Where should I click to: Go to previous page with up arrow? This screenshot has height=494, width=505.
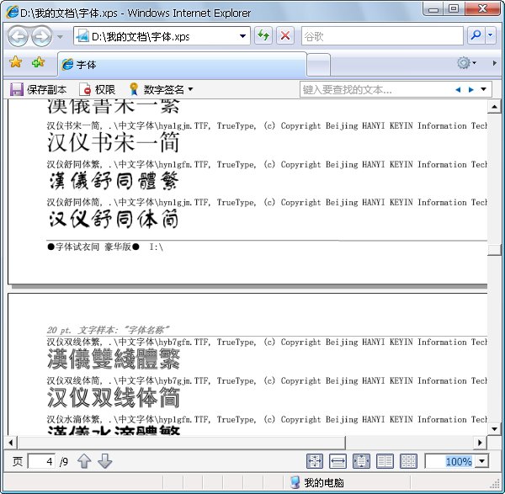coord(84,461)
